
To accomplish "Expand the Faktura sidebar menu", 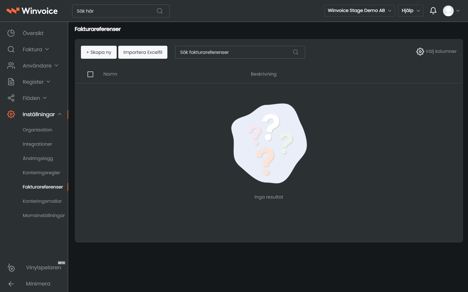I will (36, 49).
